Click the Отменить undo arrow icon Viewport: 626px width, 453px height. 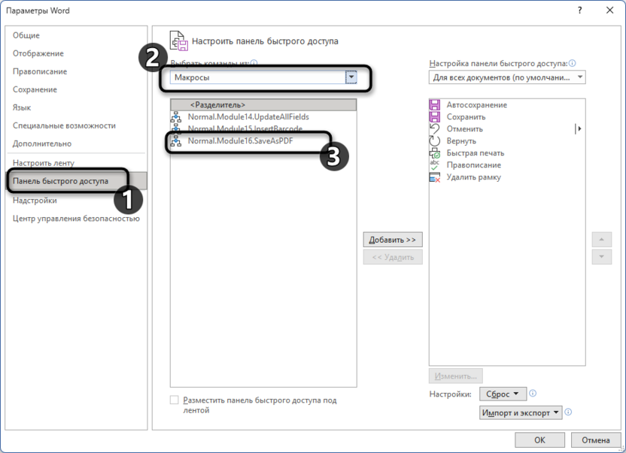(x=434, y=128)
